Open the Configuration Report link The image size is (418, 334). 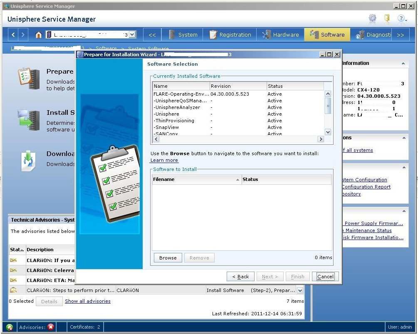point(366,187)
